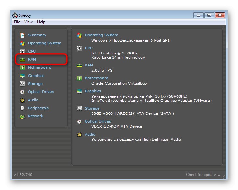Image resolution: width=238 pixels, height=190 pixels.
Task: Click version label v1.32.740
Action: 23,175
